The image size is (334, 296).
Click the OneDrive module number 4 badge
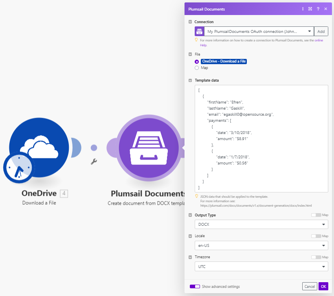pos(64,193)
